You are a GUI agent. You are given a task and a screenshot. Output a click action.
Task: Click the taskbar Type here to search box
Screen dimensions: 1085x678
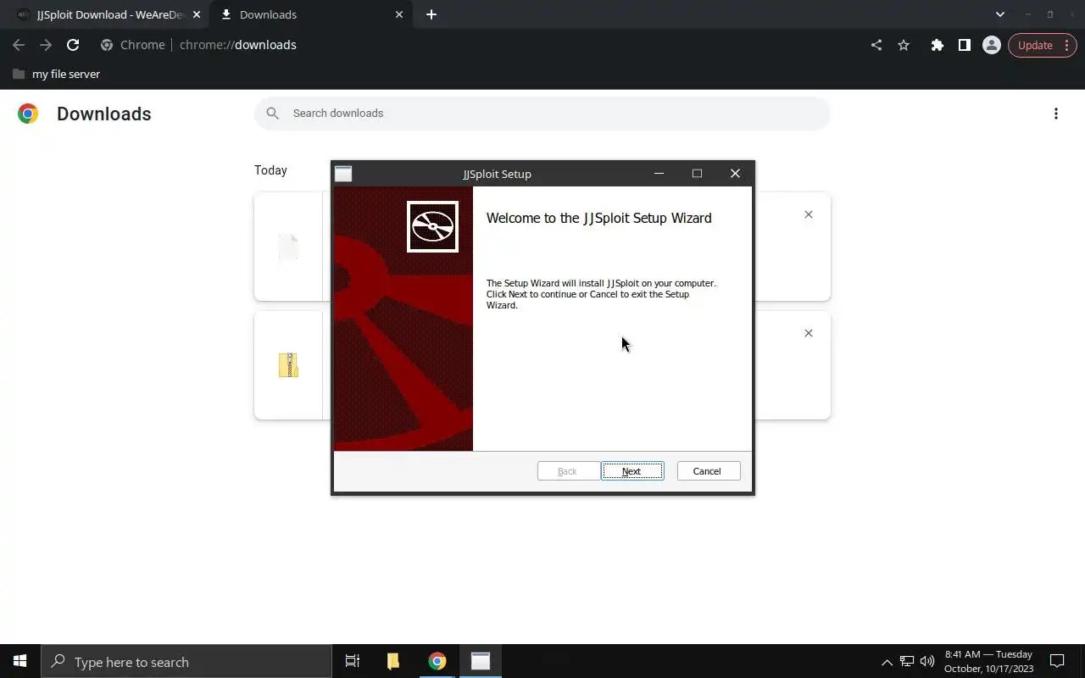(186, 662)
